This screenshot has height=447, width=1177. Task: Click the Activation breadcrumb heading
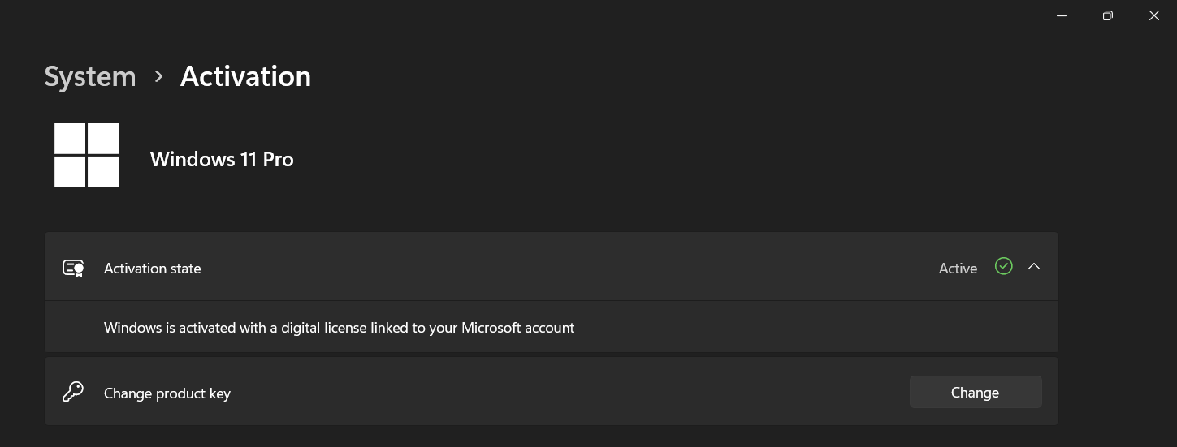point(245,76)
